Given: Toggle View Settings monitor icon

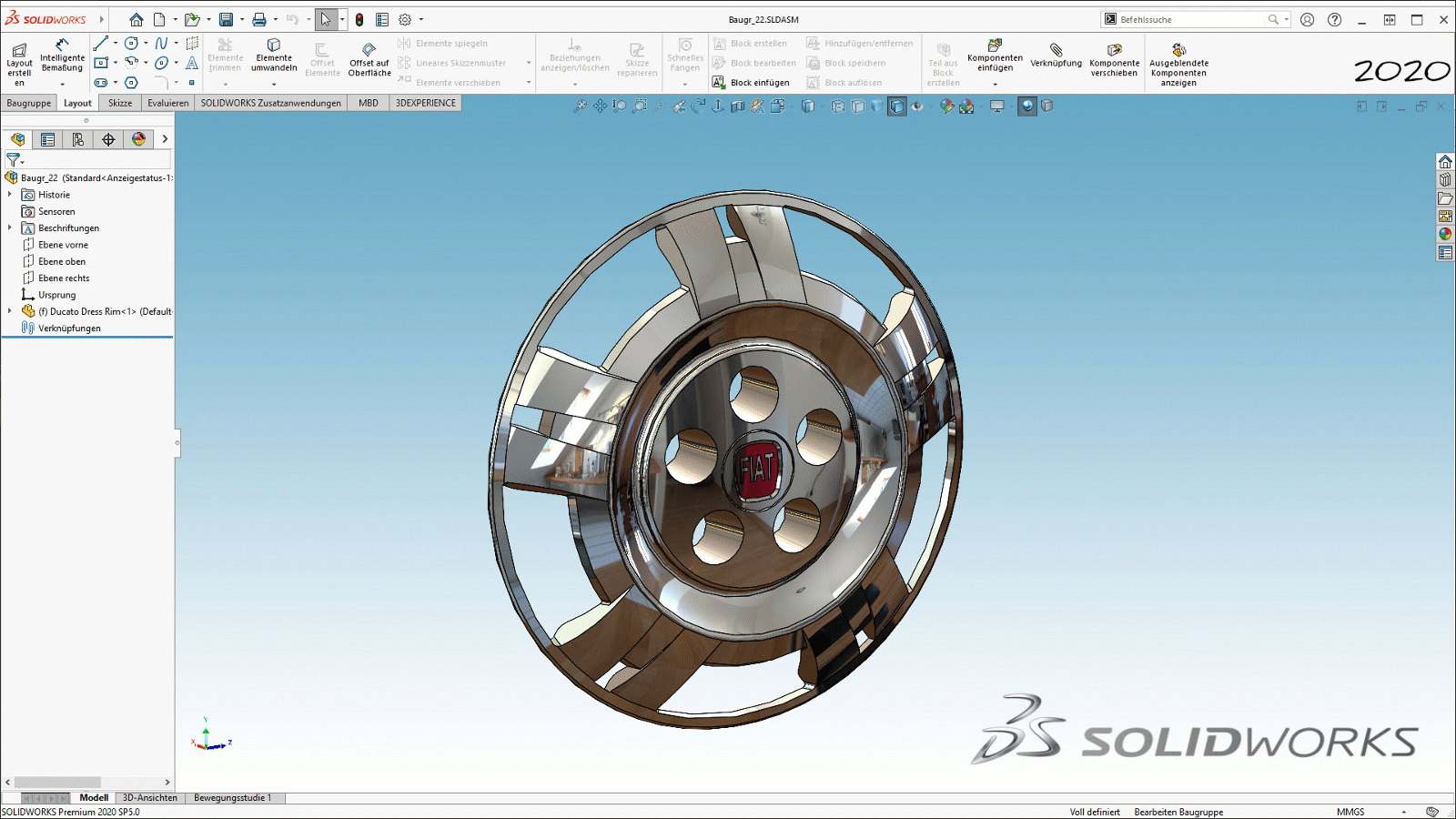Looking at the screenshot, I should click(997, 106).
